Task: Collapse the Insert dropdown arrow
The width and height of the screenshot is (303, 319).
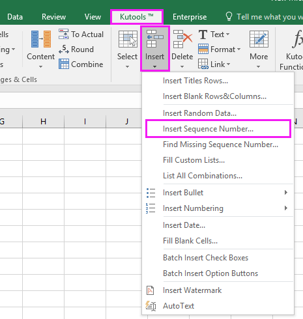Action: 154,66
